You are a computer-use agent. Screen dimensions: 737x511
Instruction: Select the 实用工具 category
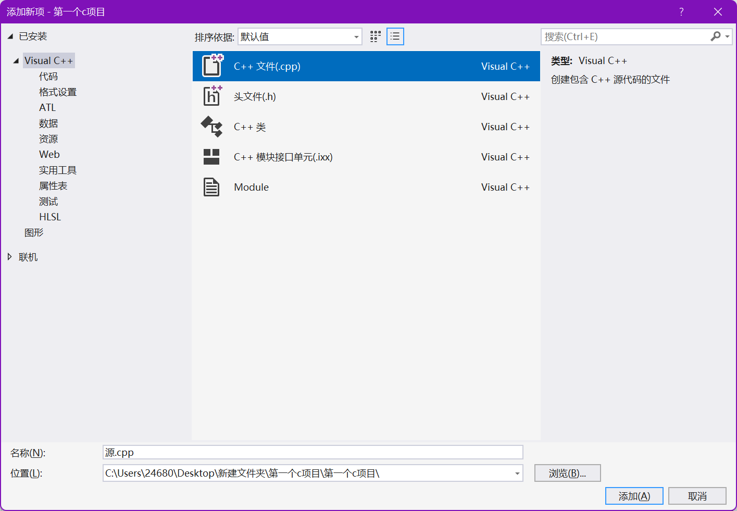point(58,170)
